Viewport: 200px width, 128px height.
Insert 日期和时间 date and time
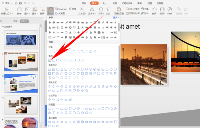pos(133,13)
